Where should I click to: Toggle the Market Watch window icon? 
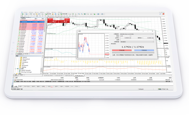tap(31, 14)
